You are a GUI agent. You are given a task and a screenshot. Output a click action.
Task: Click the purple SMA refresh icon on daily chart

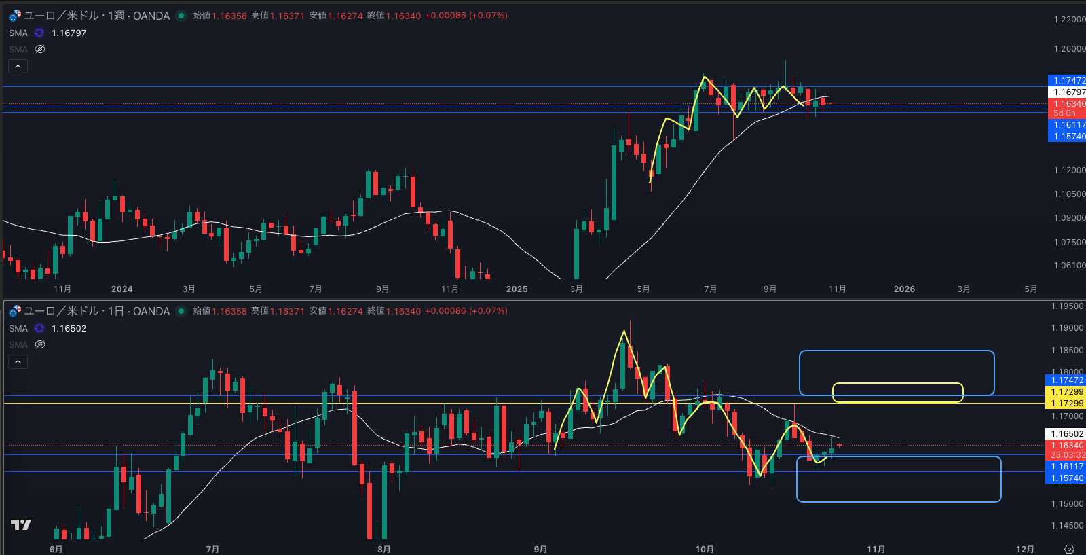[39, 328]
